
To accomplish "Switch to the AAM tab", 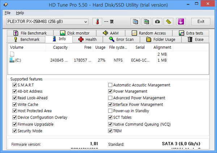I will (x=111, y=33).
